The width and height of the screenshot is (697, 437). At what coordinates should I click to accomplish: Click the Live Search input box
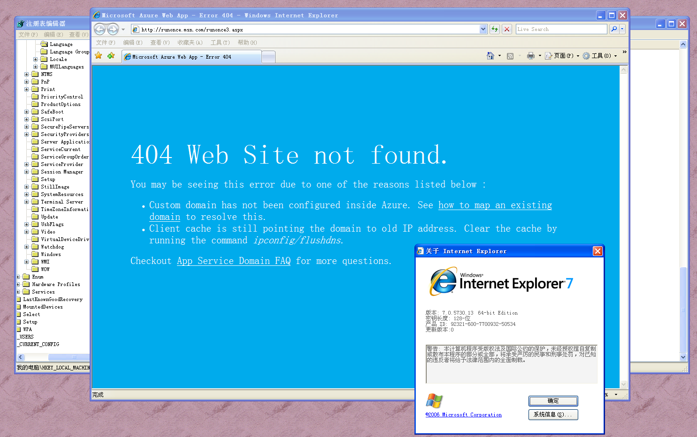click(x=561, y=29)
